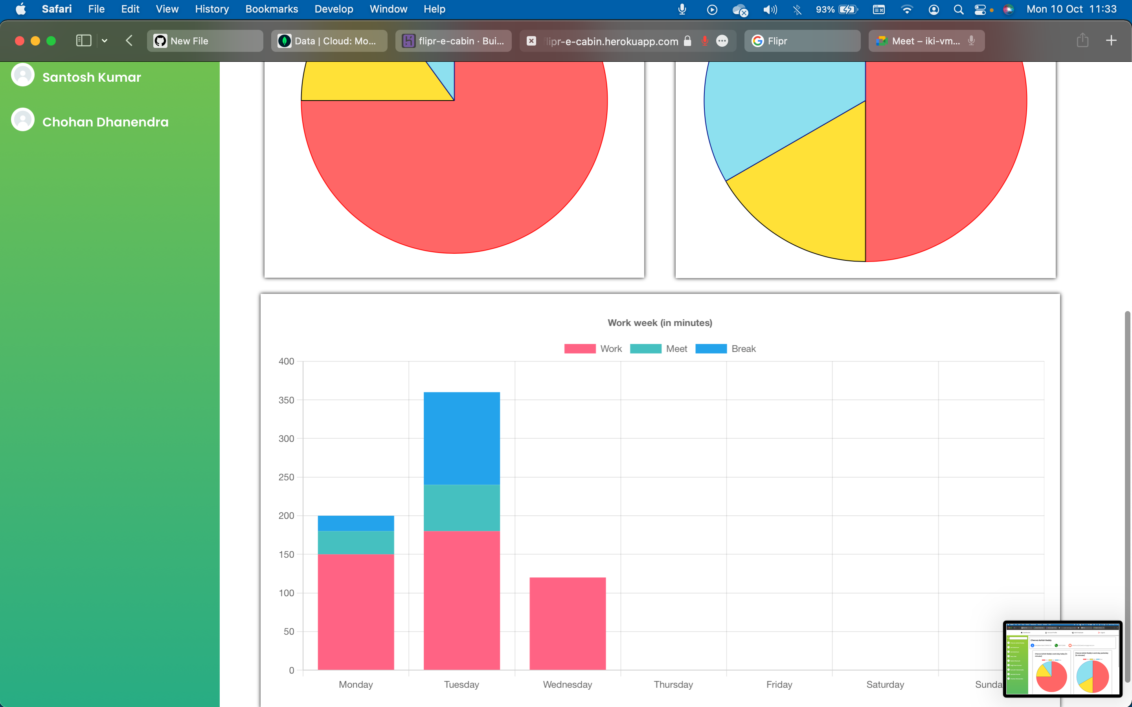The height and width of the screenshot is (707, 1132).
Task: Open the page options ellipsis icon
Action: click(722, 41)
